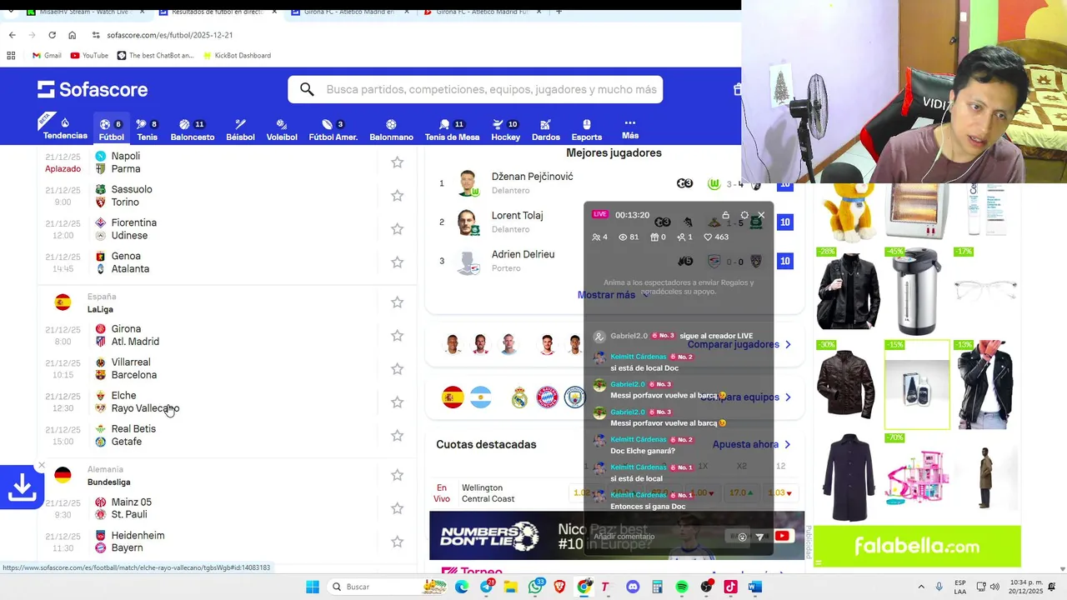Screen dimensions: 1067x600
Task: Open Discord from the taskbar
Action: pos(633,587)
